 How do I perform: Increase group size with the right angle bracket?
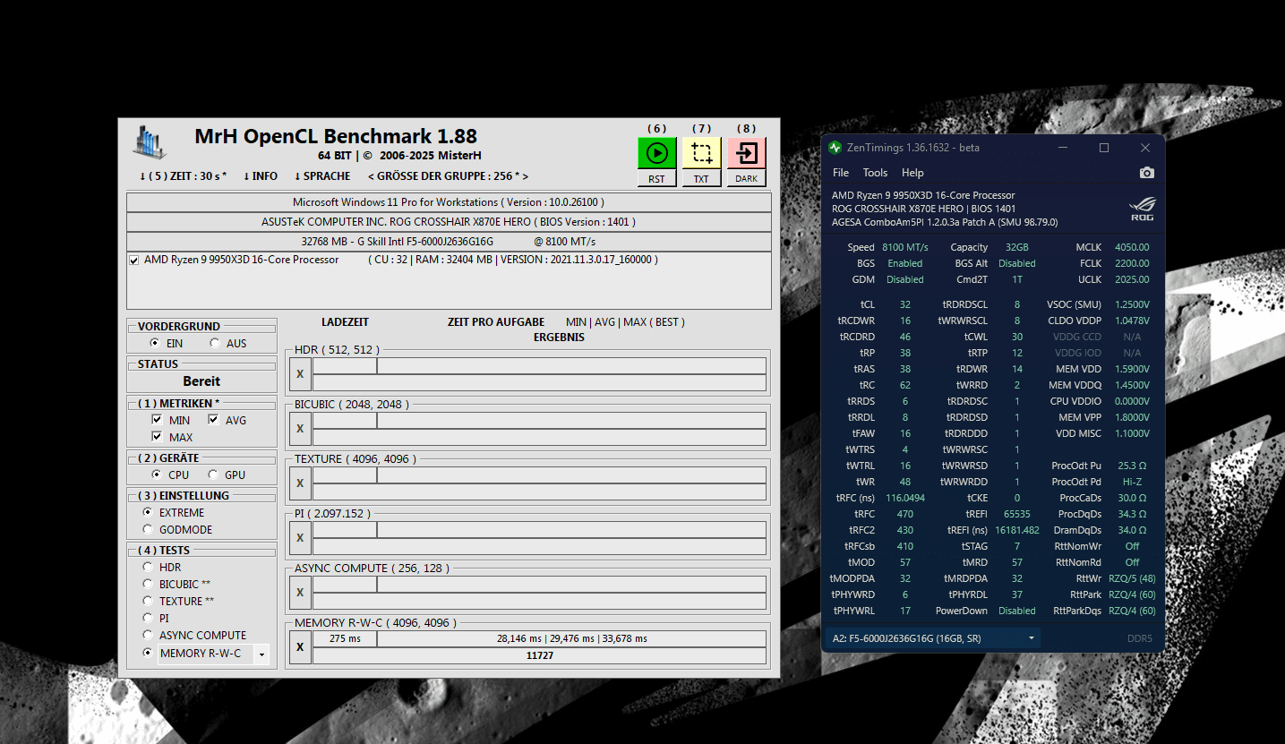click(525, 176)
